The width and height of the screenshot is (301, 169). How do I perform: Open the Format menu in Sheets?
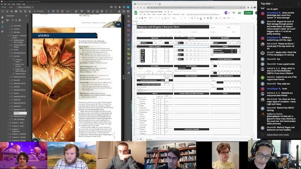tap(159, 15)
